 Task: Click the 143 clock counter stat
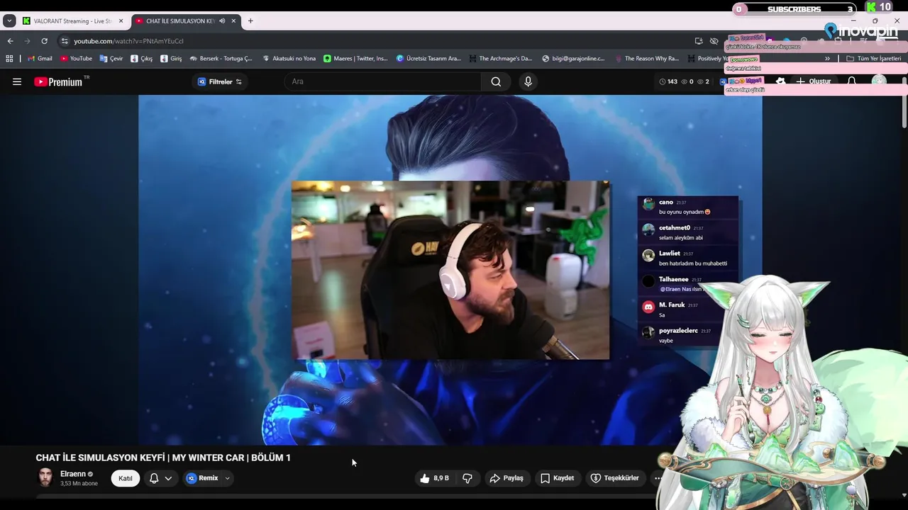(668, 81)
